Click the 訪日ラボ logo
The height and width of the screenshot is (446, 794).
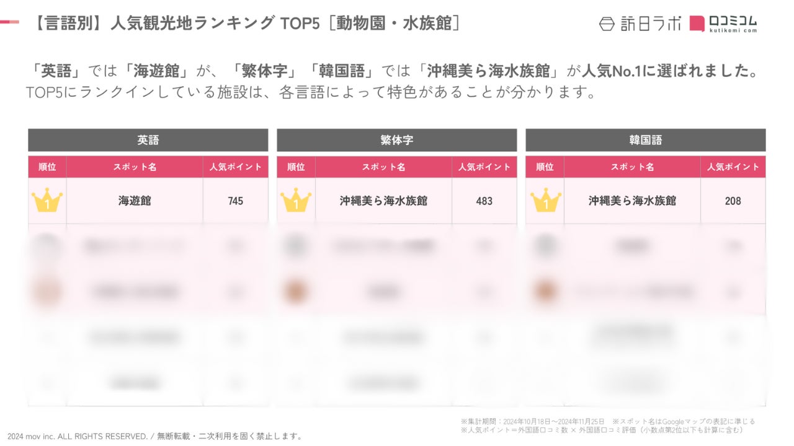(x=640, y=24)
